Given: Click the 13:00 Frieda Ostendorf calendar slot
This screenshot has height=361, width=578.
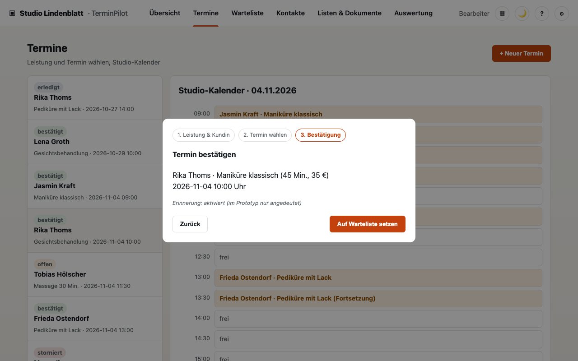Looking at the screenshot, I should (378, 278).
